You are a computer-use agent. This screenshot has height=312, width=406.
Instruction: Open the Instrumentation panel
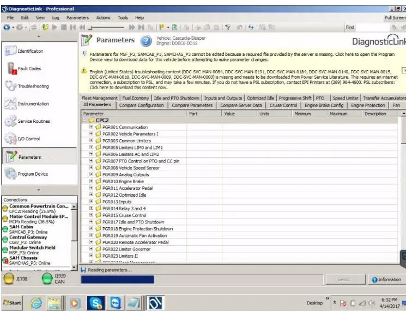(10, 104)
